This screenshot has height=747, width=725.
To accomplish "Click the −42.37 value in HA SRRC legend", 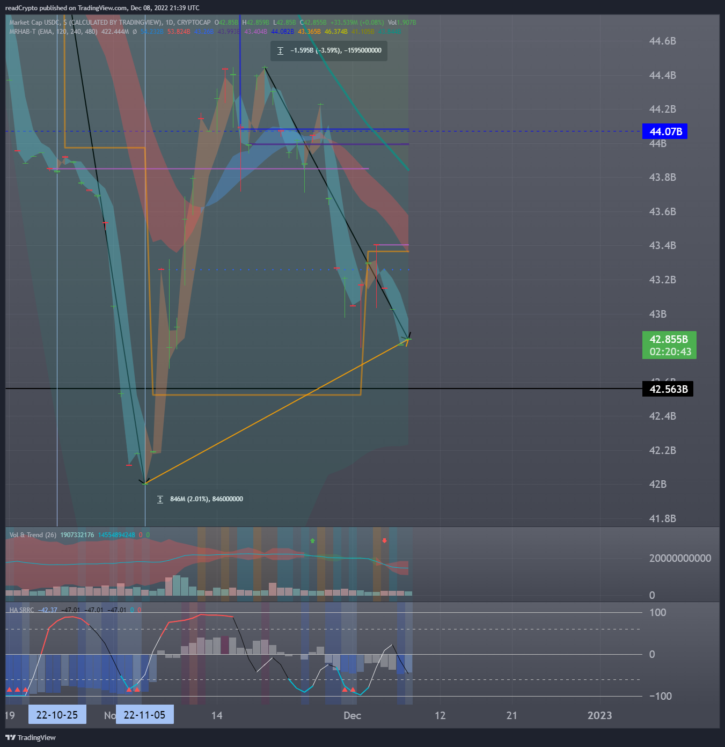I will click(x=48, y=610).
